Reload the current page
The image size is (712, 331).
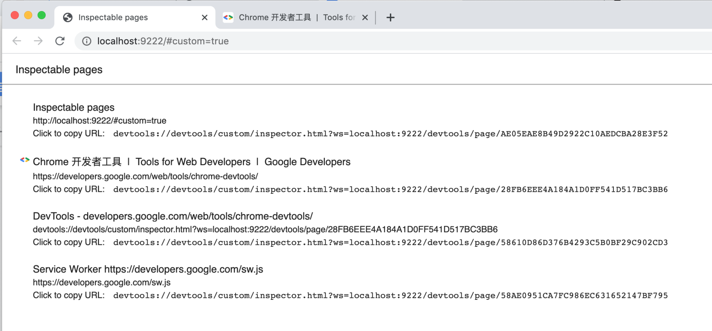coord(60,41)
